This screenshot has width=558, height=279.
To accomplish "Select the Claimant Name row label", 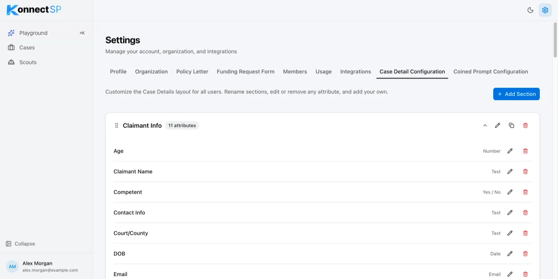I will pyautogui.click(x=133, y=172).
